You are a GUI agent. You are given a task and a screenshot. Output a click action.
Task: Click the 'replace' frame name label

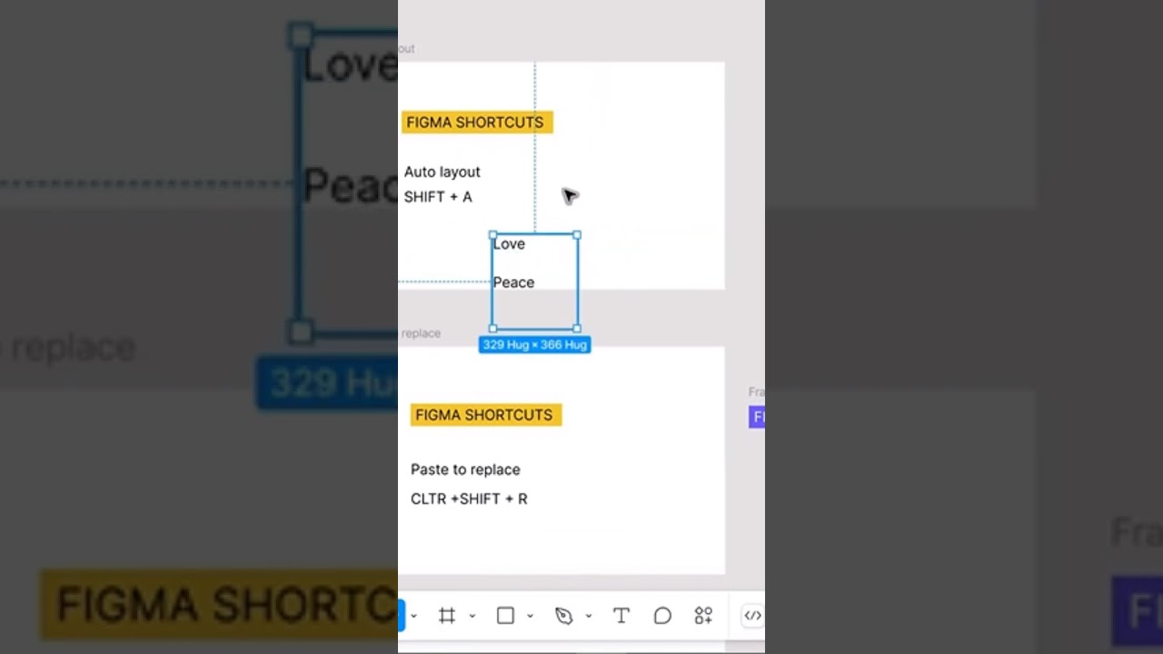[x=421, y=333]
